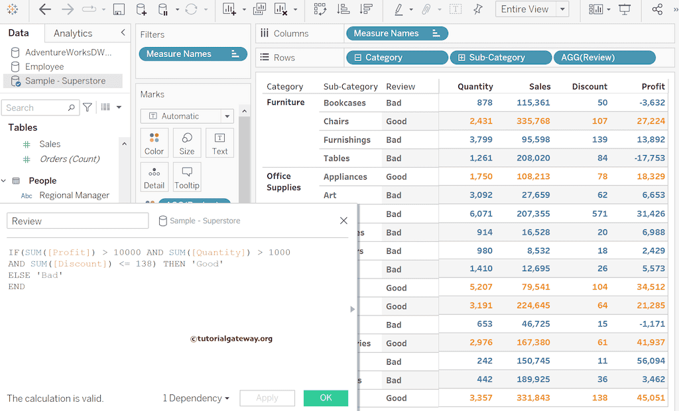Click the Duplicate Sheet icon
The image size is (679, 411).
tap(259, 9)
